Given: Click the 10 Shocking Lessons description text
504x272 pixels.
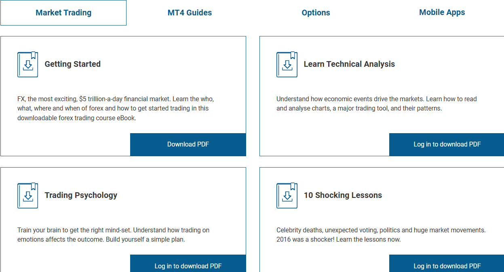Looking at the screenshot, I should point(380,235).
